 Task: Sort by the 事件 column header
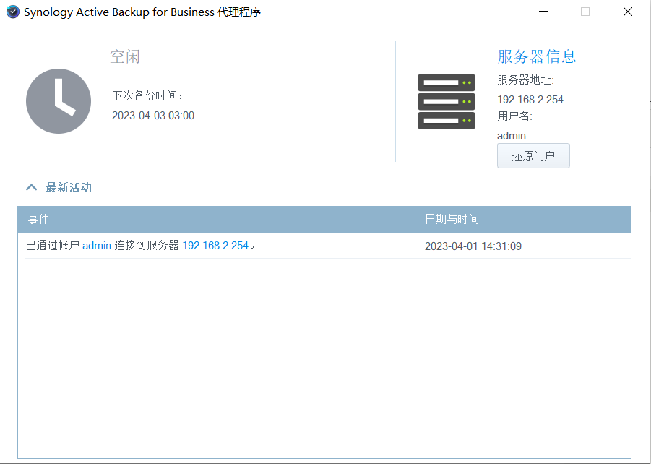tap(38, 219)
